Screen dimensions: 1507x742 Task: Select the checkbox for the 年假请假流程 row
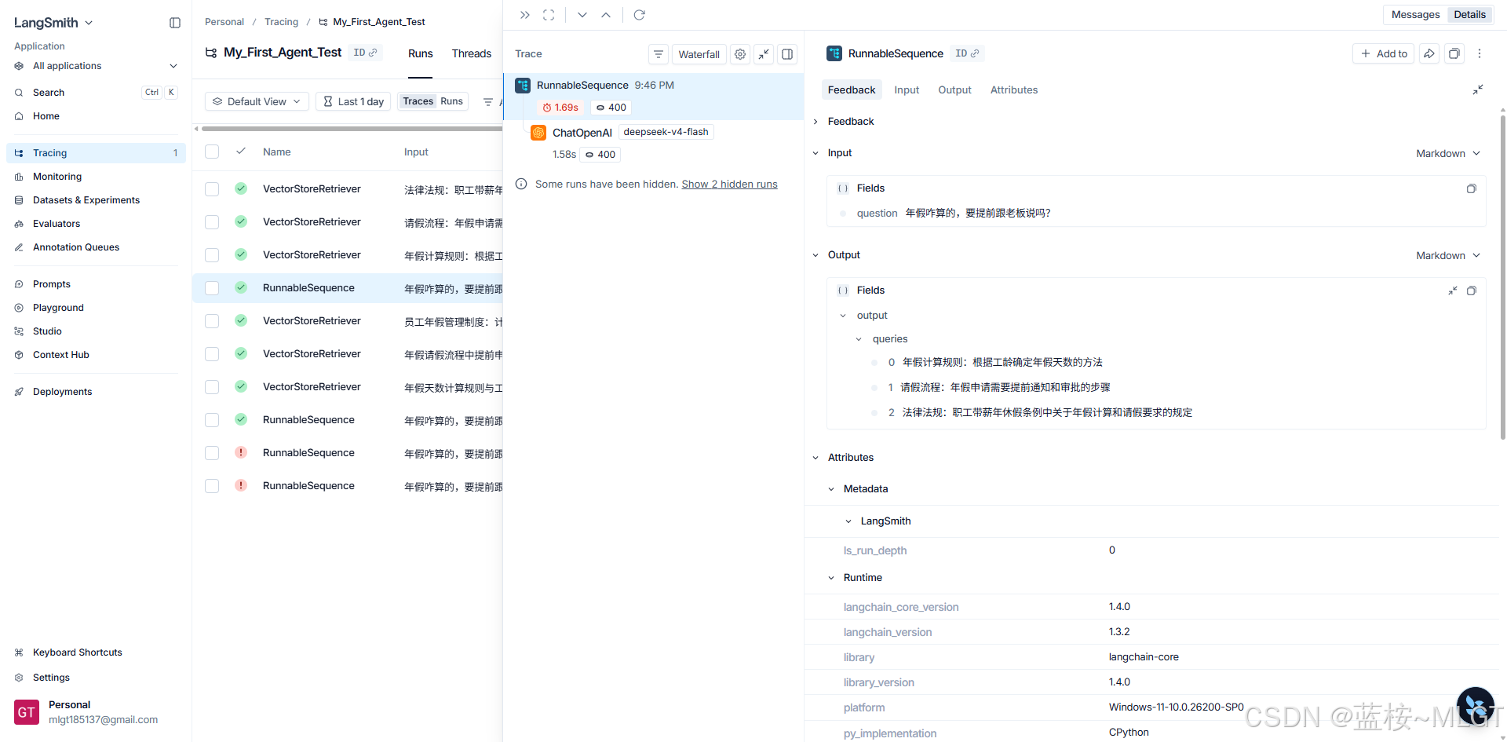212,354
